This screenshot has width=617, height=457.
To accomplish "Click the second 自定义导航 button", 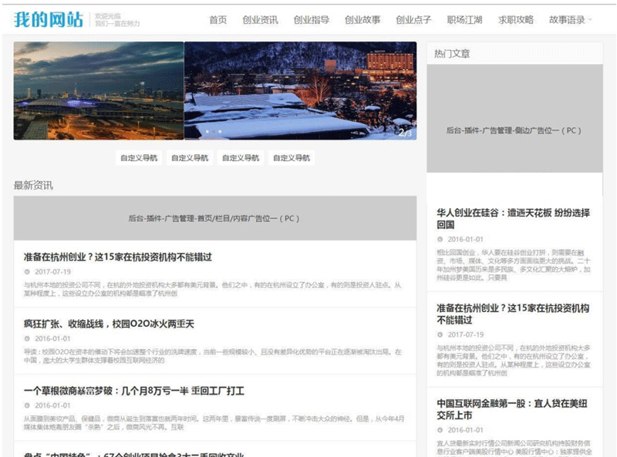I will tap(190, 158).
